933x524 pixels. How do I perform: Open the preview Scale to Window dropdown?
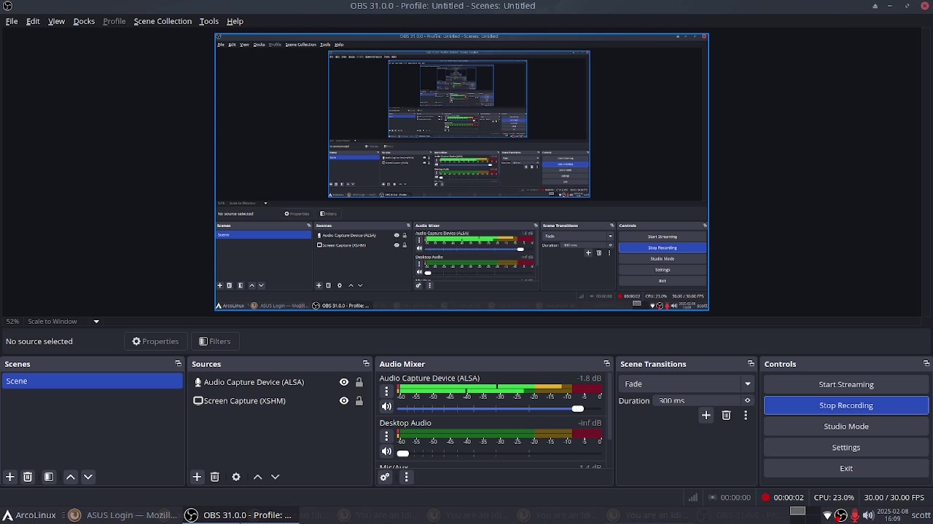[96, 322]
